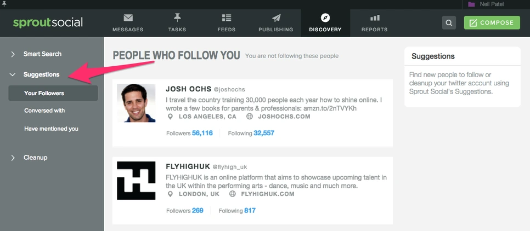Click the search magnifier icon

click(x=449, y=23)
